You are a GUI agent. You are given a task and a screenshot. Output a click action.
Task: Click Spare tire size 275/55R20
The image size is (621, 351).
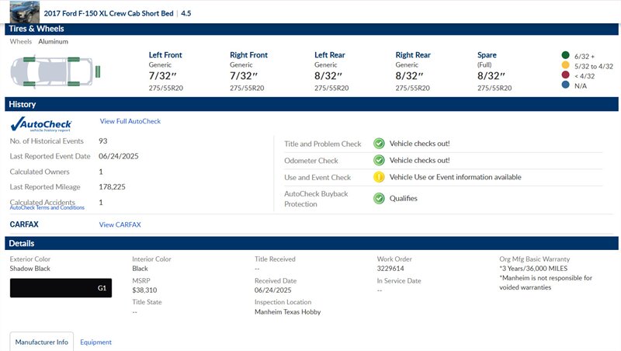[x=494, y=88]
